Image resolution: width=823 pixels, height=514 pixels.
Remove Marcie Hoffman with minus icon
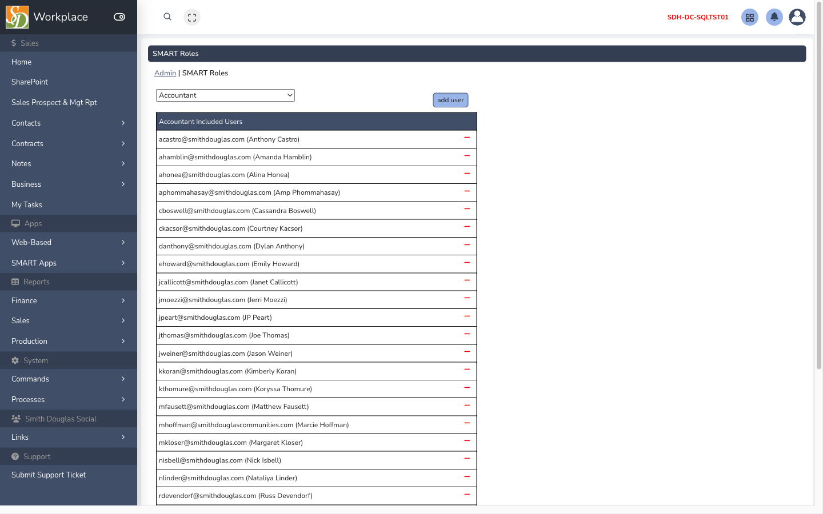click(x=467, y=423)
